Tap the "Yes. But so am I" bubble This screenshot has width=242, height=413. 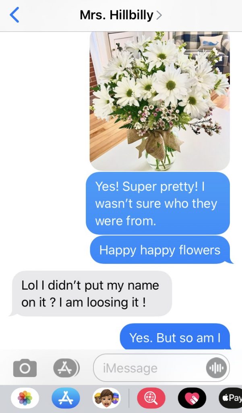pyautogui.click(x=176, y=337)
